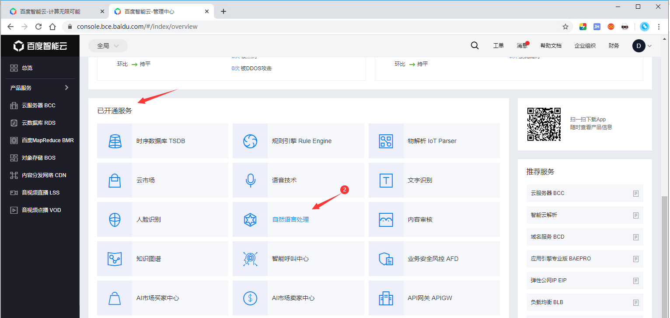Click the 知识图谱 map icon
The image size is (670, 318).
pos(115,258)
